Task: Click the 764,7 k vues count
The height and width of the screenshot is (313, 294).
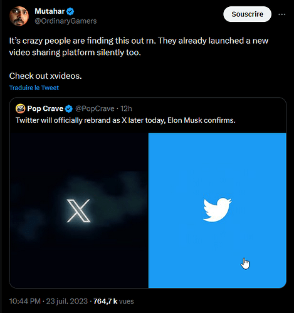Action: tap(113, 301)
